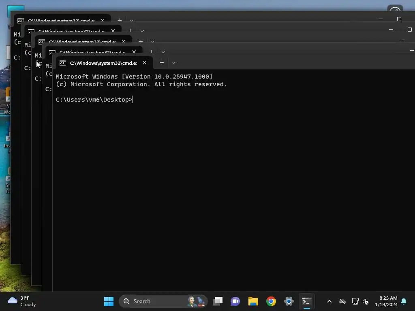Click the Terminal icon in the taskbar
The width and height of the screenshot is (415, 311).
coord(306,301)
